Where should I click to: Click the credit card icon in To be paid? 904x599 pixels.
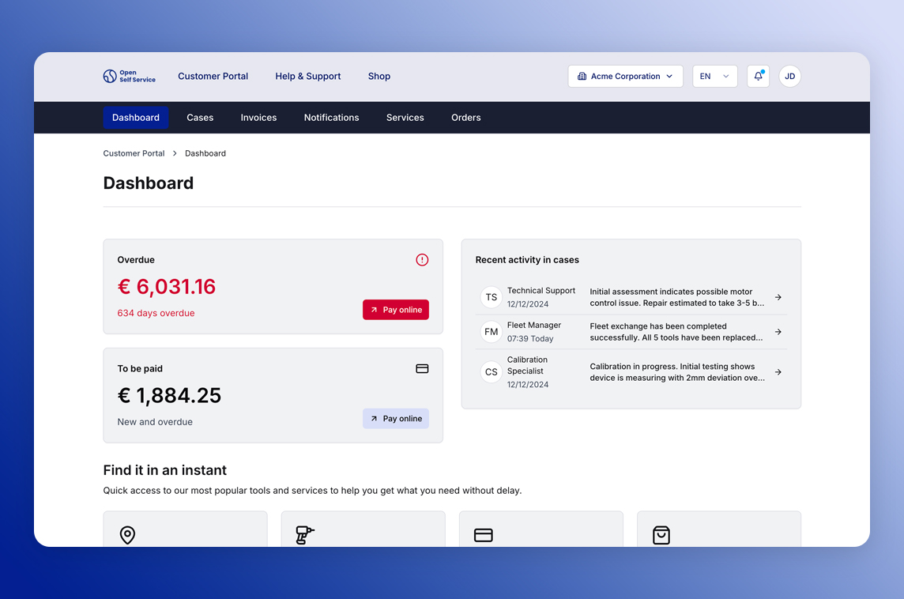point(422,369)
